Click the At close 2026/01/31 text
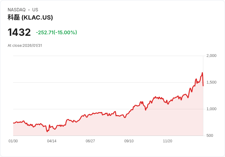 25,46
